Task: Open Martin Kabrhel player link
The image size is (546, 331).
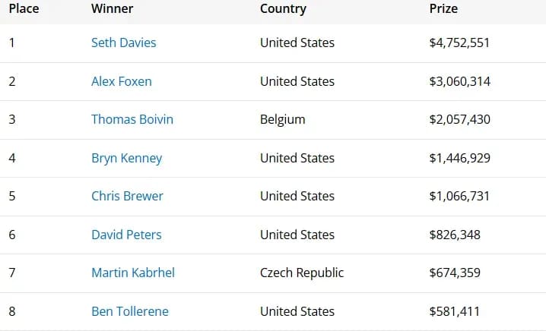Action: 133,273
